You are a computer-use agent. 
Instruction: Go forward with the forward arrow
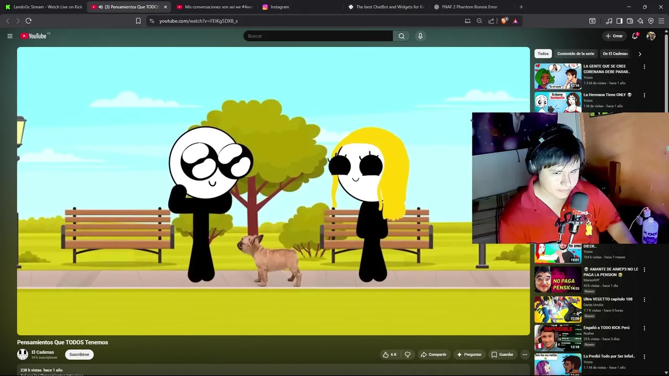tap(17, 21)
